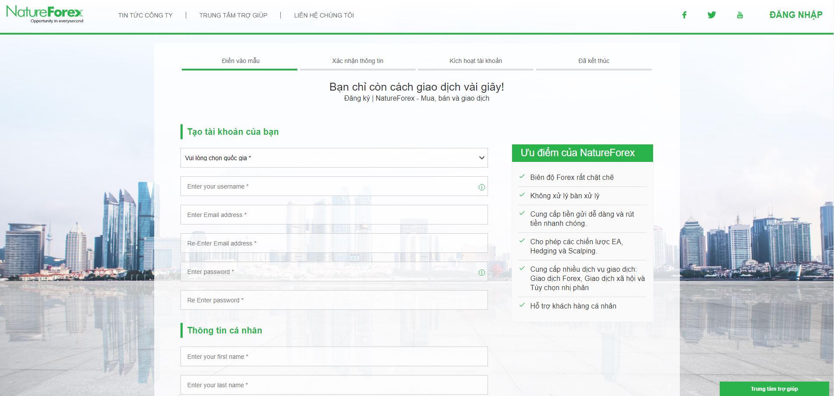The height and width of the screenshot is (396, 834).
Task: Click the NatureForex logo
Action: pyautogui.click(x=45, y=14)
